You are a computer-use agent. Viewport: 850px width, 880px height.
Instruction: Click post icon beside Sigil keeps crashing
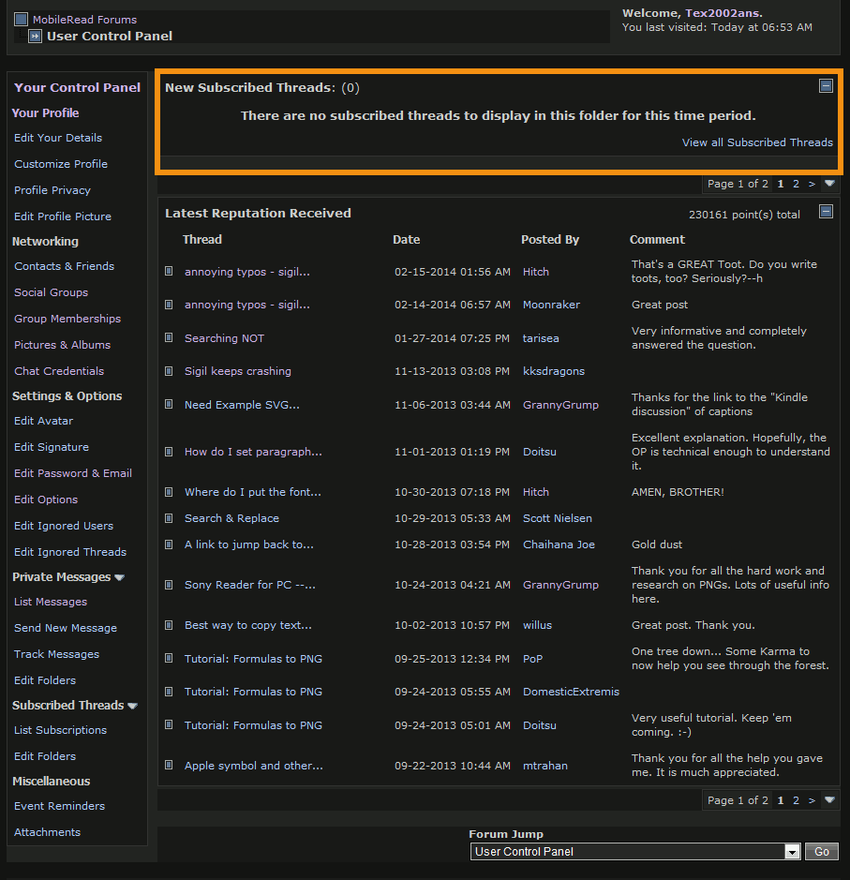(x=169, y=370)
